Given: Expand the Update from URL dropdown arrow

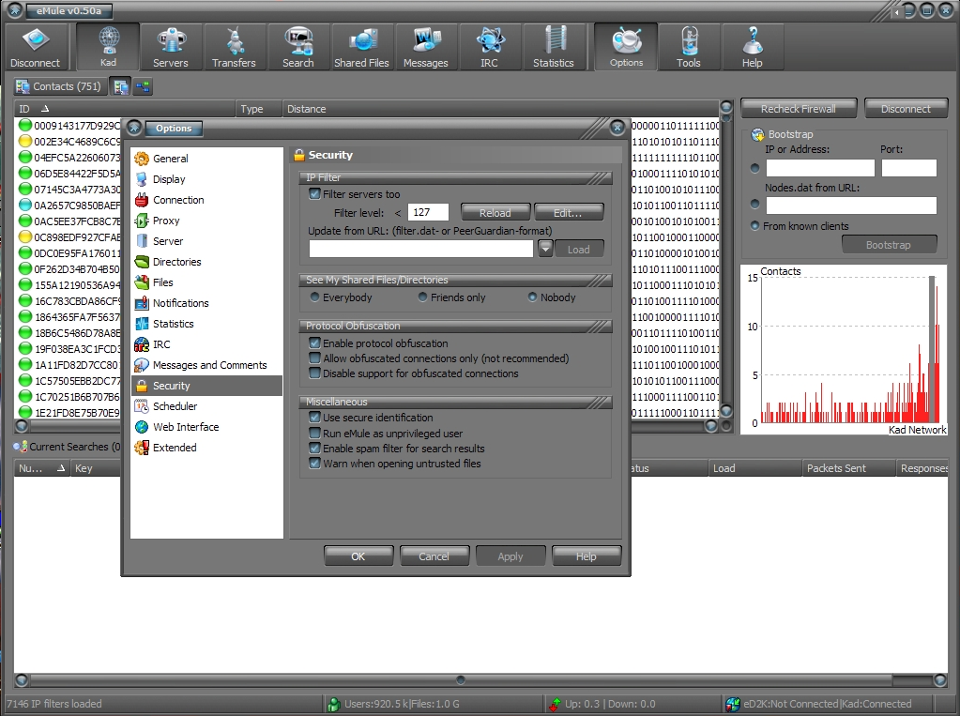Looking at the screenshot, I should click(545, 249).
